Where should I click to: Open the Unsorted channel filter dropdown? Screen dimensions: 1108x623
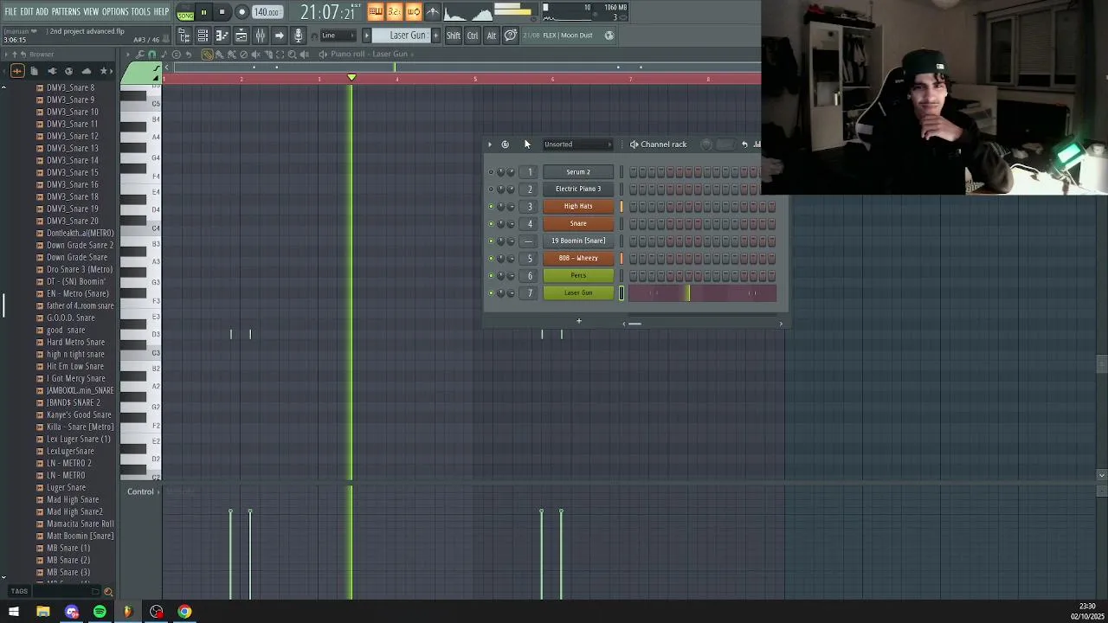(577, 145)
